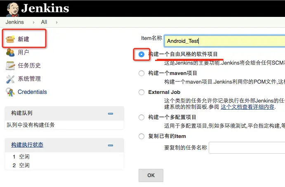The image size is (285, 187).
Task: Click 构建一个多配置项目 label text
Action: [172, 117]
